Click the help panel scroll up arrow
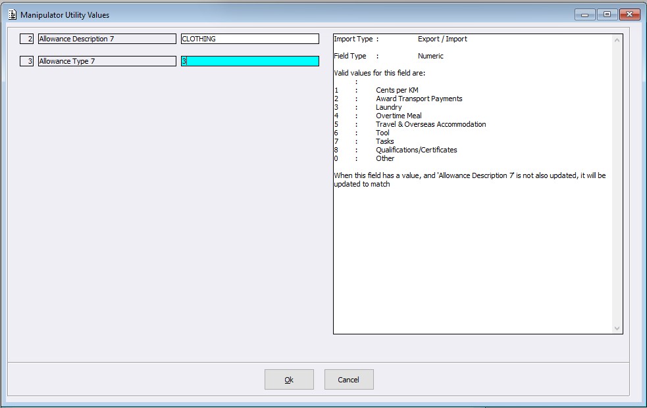Viewport: 647px width, 408px height. point(617,40)
